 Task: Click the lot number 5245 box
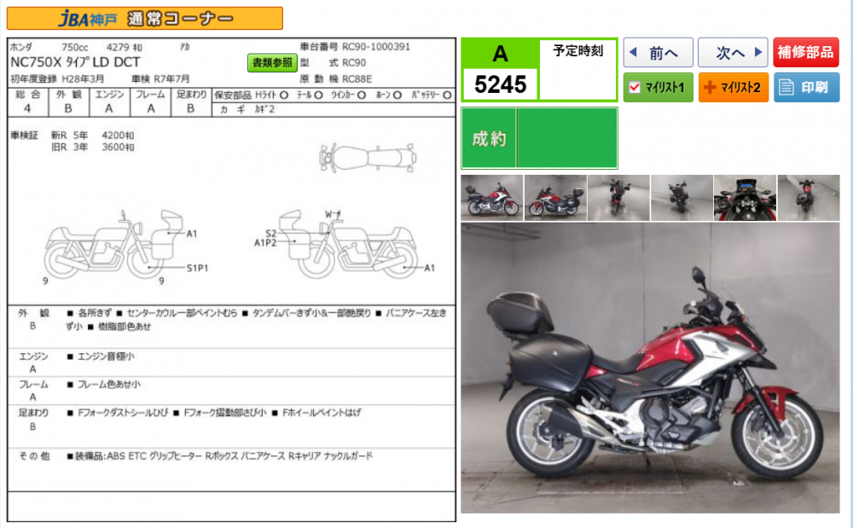point(500,84)
